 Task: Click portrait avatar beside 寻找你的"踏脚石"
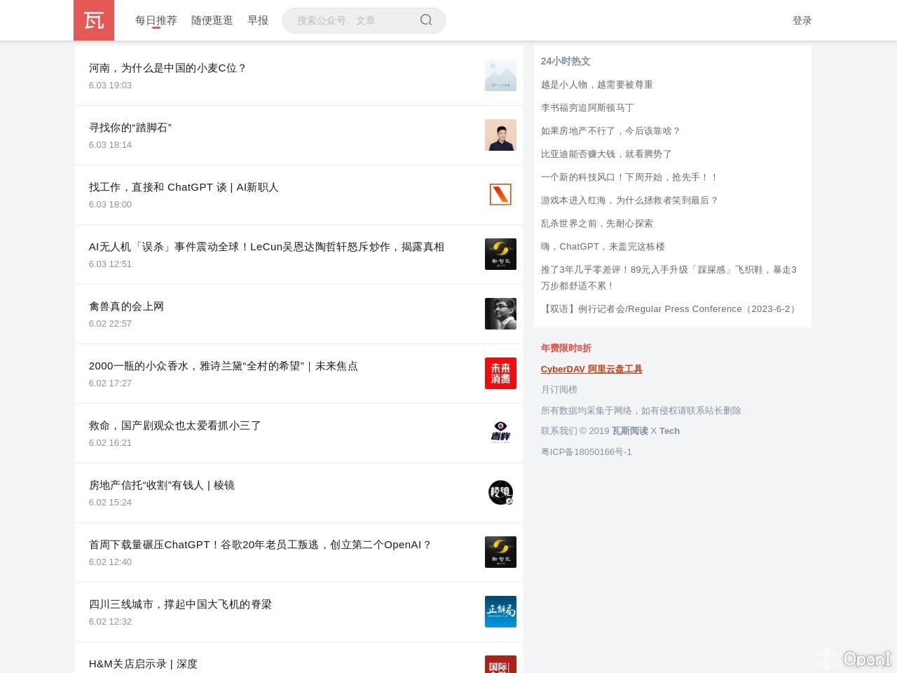[500, 135]
